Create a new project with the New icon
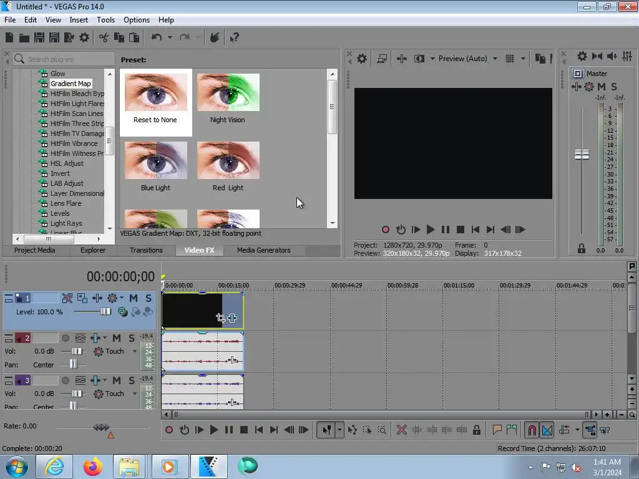This screenshot has height=479, width=639. coord(9,37)
